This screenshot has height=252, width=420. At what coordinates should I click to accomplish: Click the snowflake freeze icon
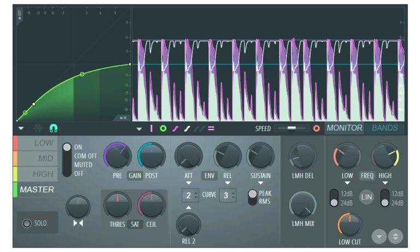click(38, 128)
